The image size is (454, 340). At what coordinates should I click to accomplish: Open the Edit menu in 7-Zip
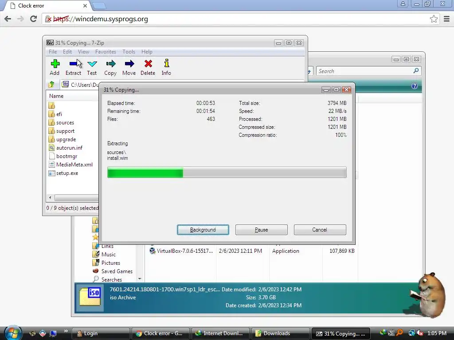click(x=67, y=52)
